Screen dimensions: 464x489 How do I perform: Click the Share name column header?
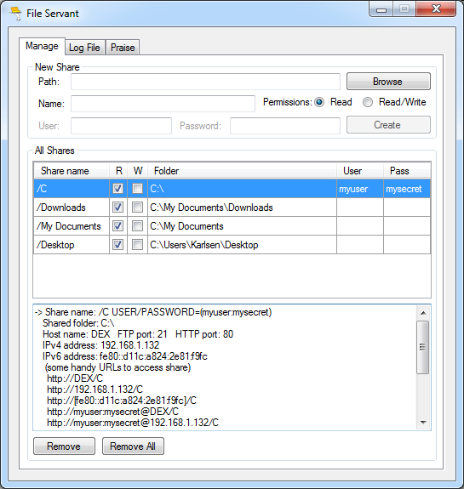point(72,171)
